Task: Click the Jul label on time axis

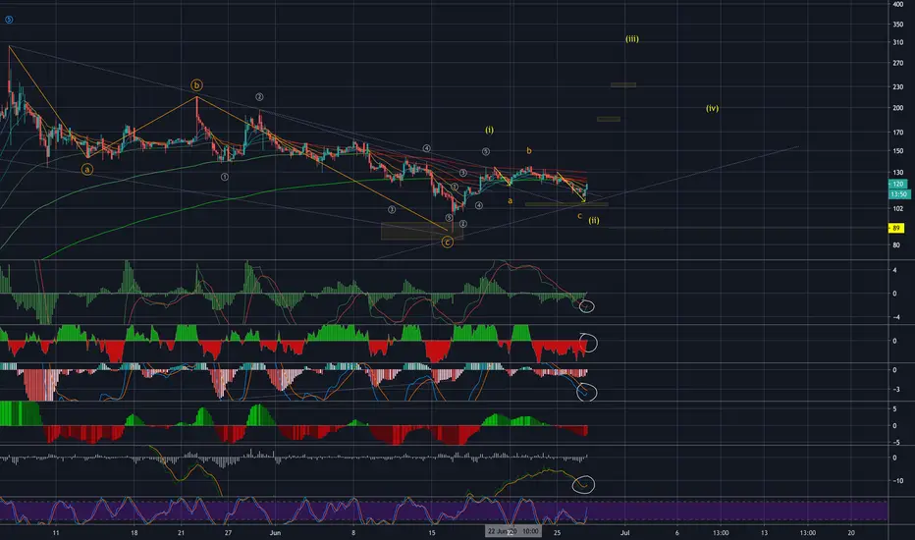Action: coord(625,532)
